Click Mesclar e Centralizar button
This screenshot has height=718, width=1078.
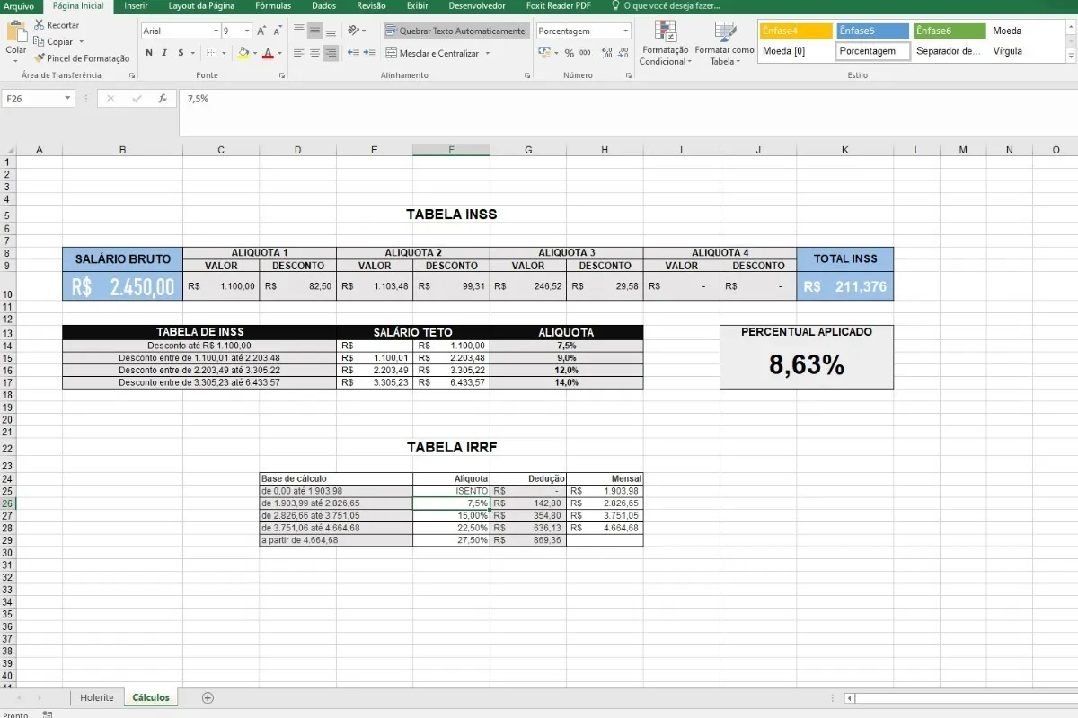pos(438,54)
